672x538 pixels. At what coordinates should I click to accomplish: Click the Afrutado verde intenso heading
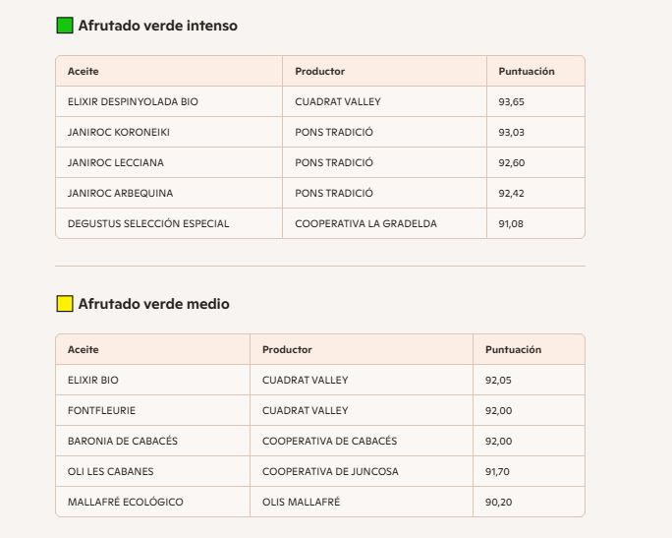[x=157, y=26]
